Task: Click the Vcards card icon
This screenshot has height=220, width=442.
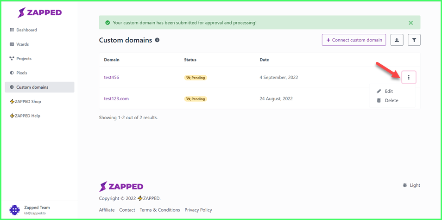Action: point(12,44)
